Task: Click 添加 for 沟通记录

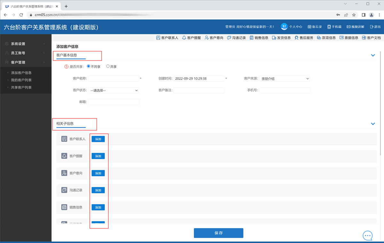Action: (98, 190)
